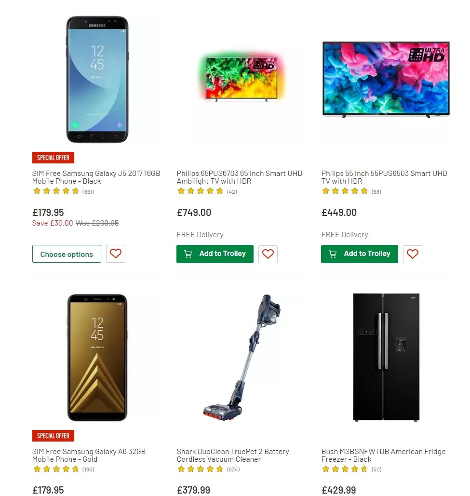Toggle the wishlist heart for the Philips 55 inch TV
The width and height of the screenshot is (470, 496).
(x=412, y=254)
